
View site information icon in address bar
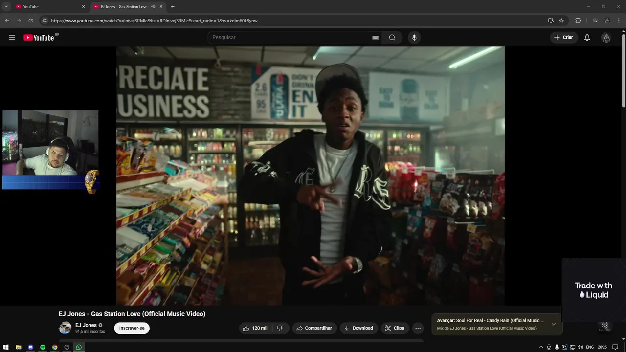click(45, 21)
